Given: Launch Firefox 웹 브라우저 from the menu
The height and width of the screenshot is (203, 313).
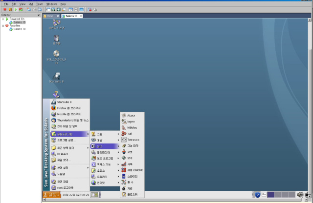Looking at the screenshot, I should click(70, 108).
